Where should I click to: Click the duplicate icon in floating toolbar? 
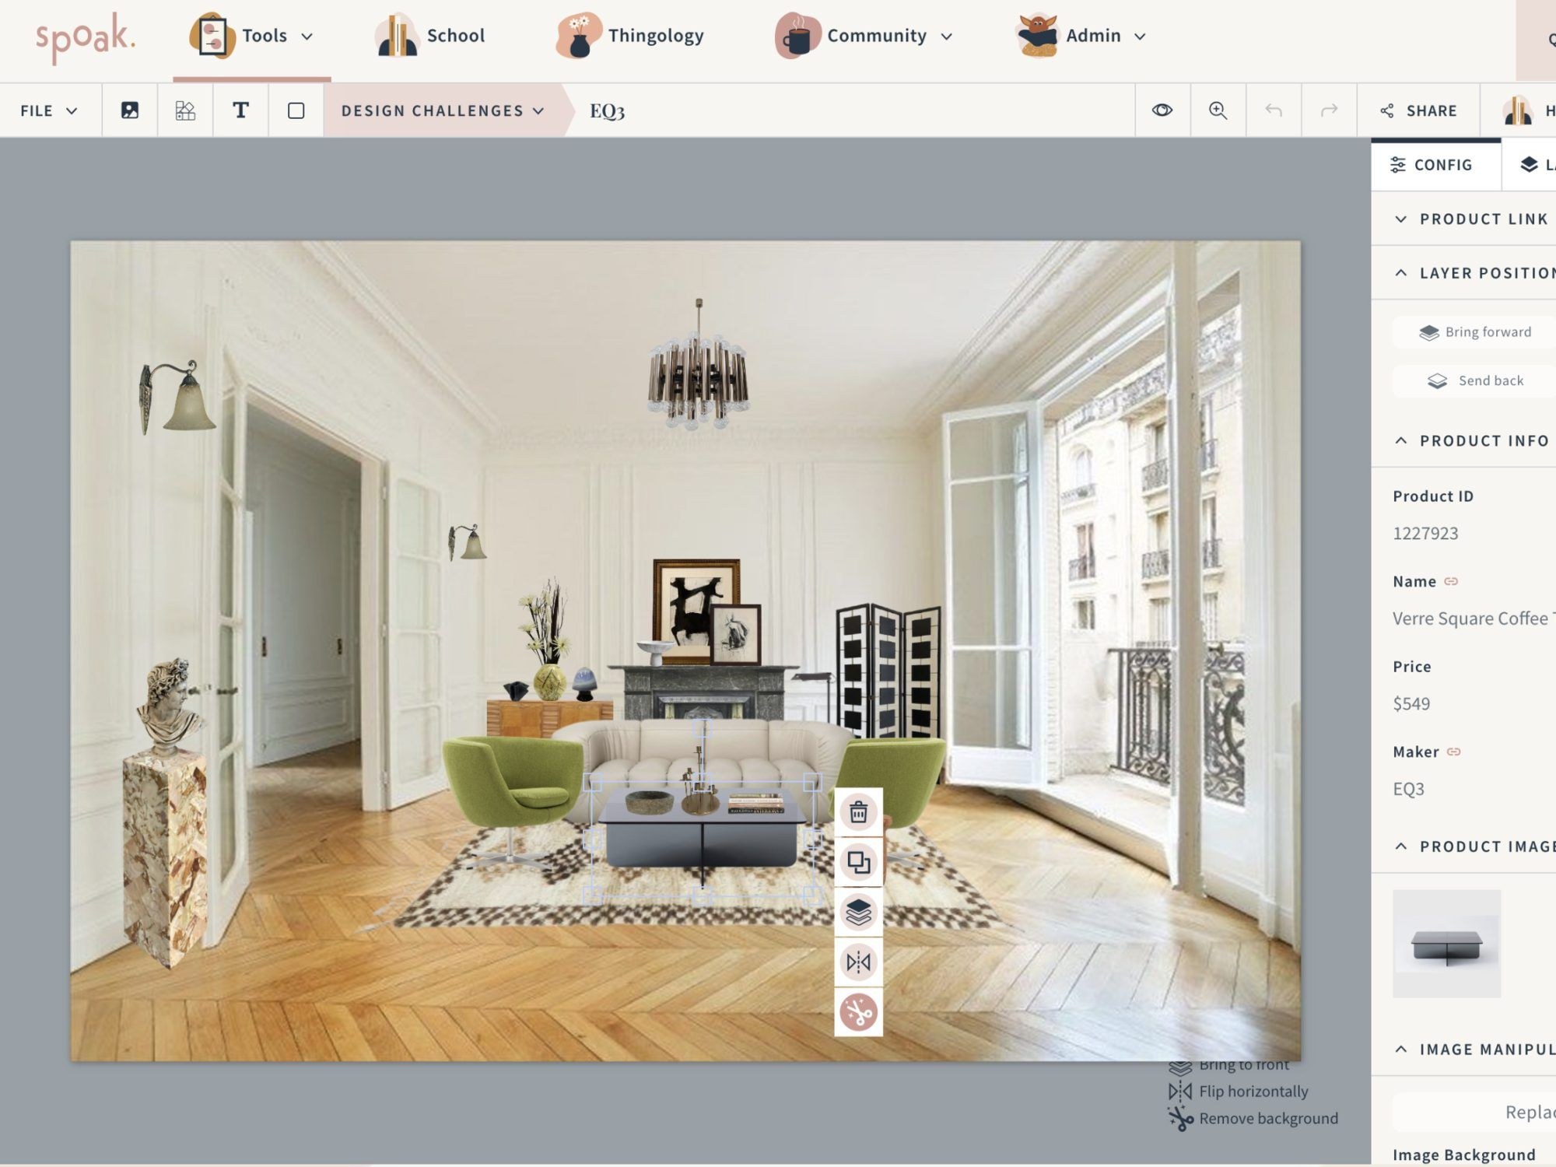pyautogui.click(x=858, y=862)
